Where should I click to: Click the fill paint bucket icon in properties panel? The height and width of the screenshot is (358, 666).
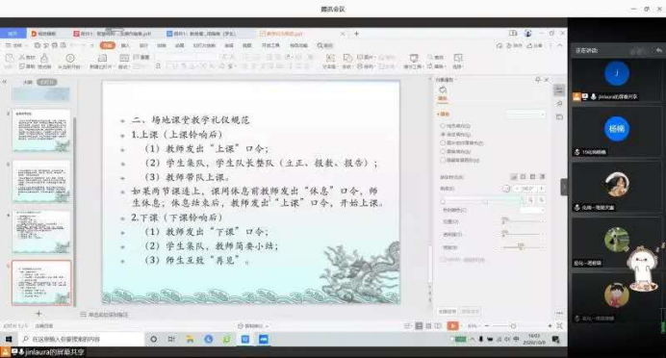443,89
